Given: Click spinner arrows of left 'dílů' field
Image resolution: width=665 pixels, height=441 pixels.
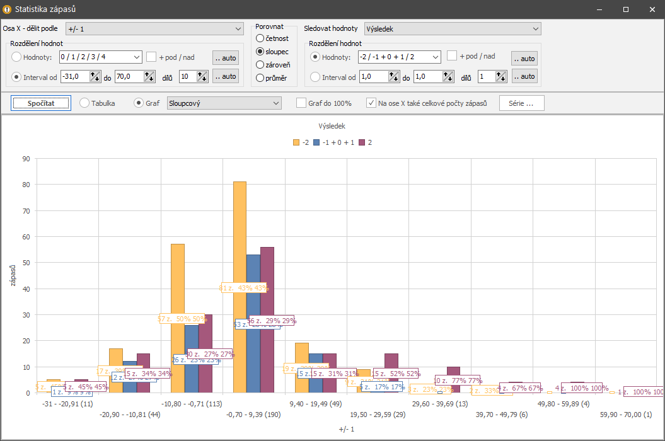Looking at the screenshot, I should (202, 76).
